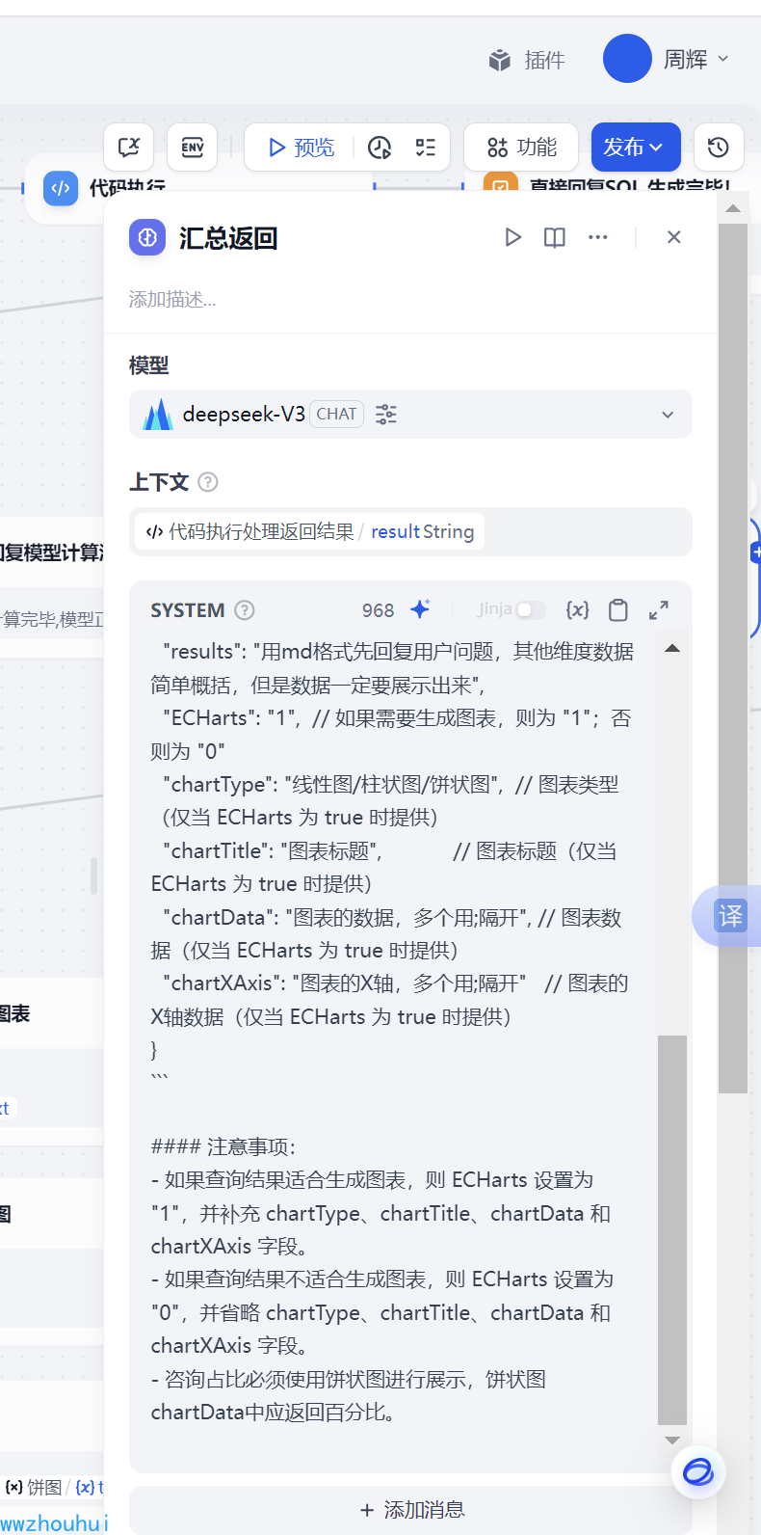Click the prompt scrollbar down arrow
This screenshot has height=1535, width=761.
click(x=672, y=1441)
